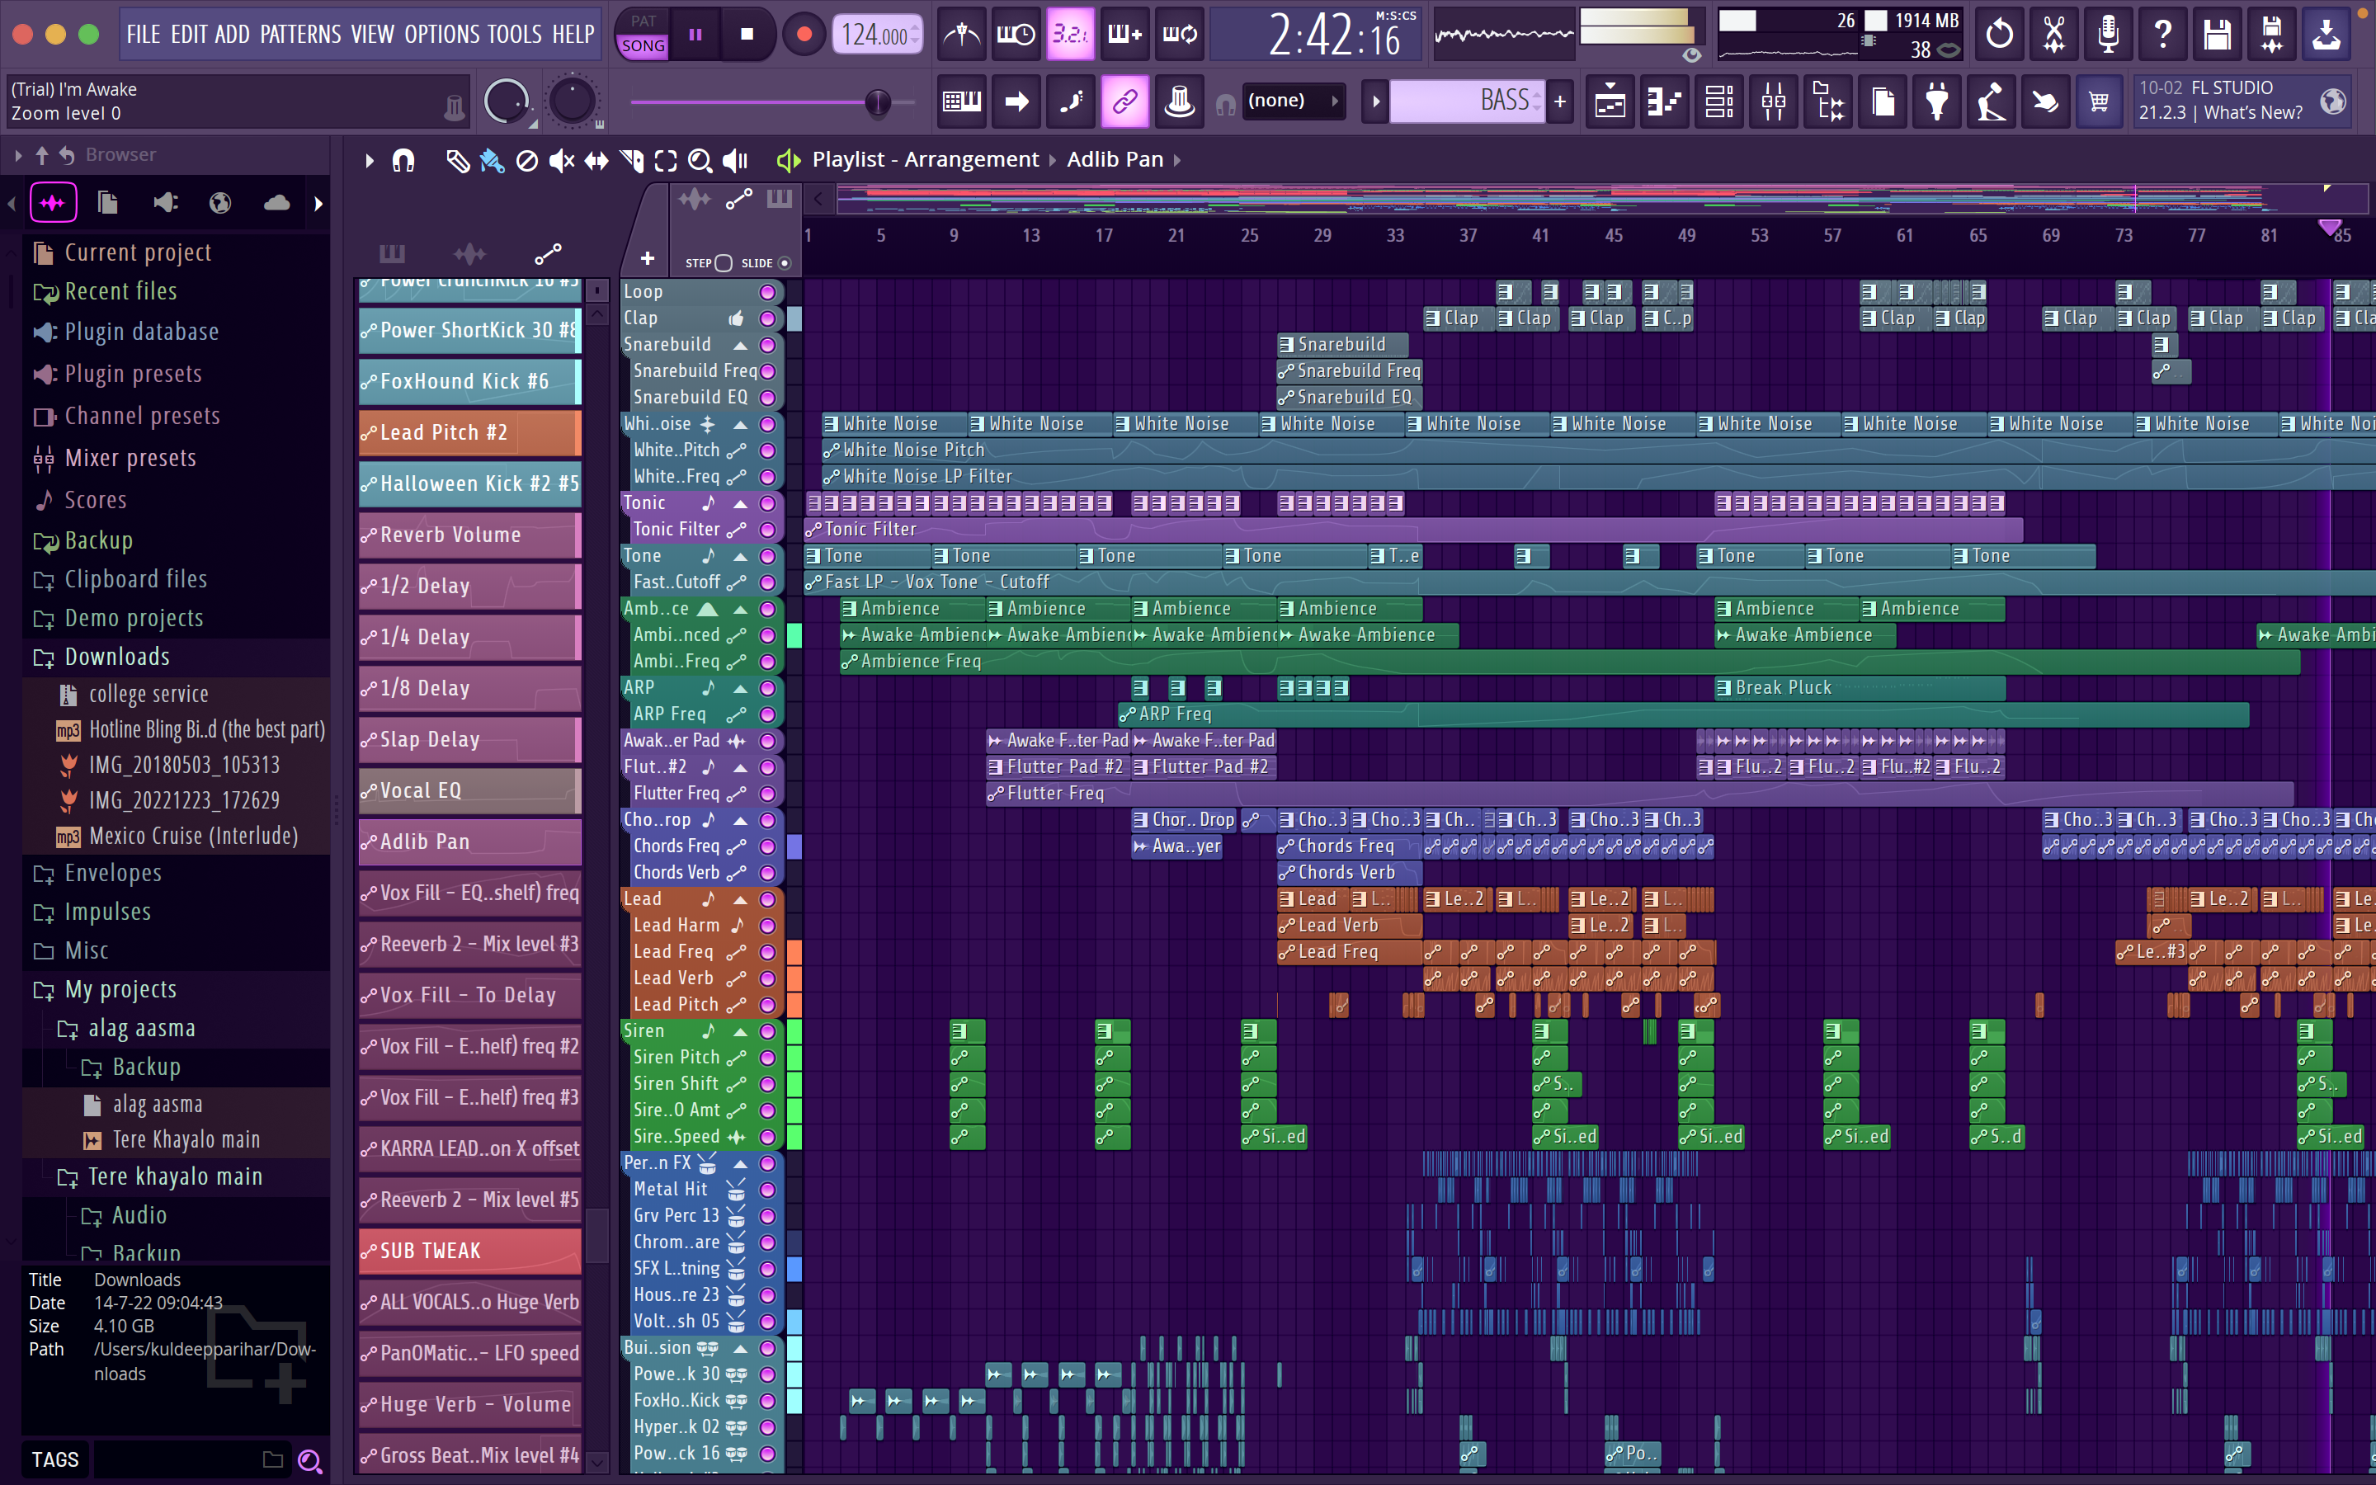Open the cloud tab in browser
Image resolution: width=2376 pixels, height=1485 pixels.
[x=277, y=203]
